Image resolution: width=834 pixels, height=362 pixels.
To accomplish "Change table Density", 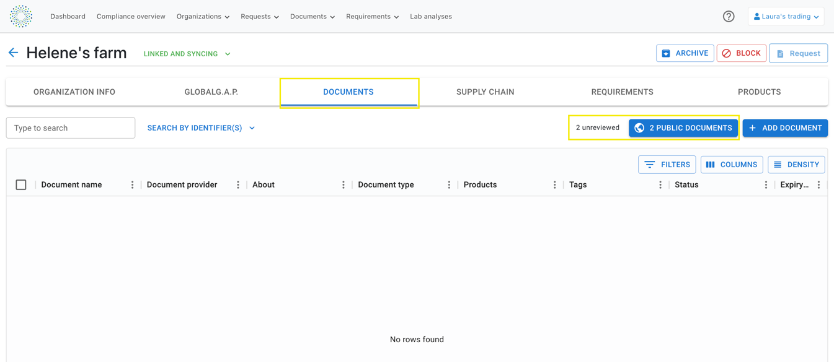I will pyautogui.click(x=797, y=165).
